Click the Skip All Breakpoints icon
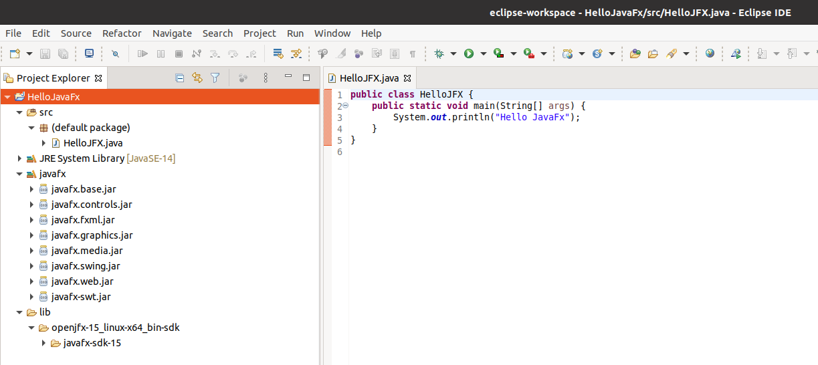This screenshot has height=365, width=818. click(115, 53)
